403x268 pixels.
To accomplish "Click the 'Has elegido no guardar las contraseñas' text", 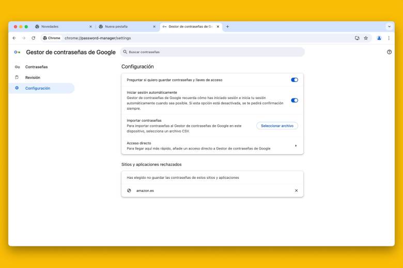I will point(183,177).
